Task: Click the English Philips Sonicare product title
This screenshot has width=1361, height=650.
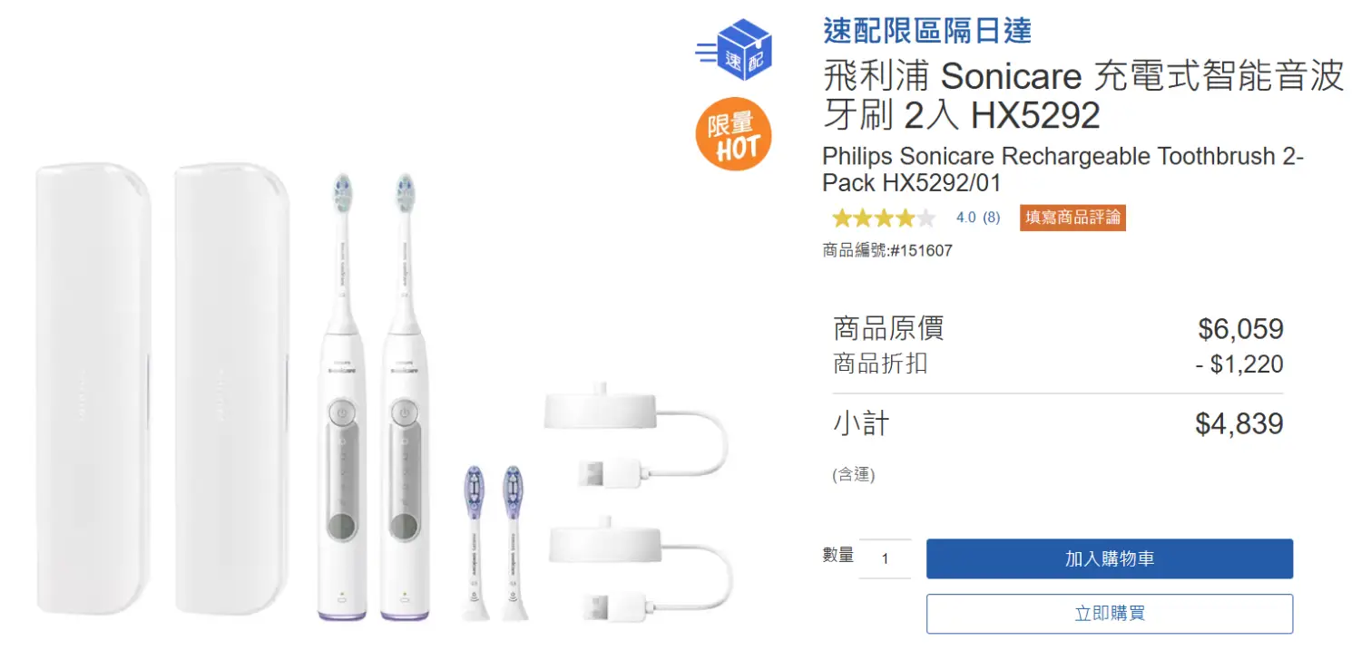Action: point(1062,170)
